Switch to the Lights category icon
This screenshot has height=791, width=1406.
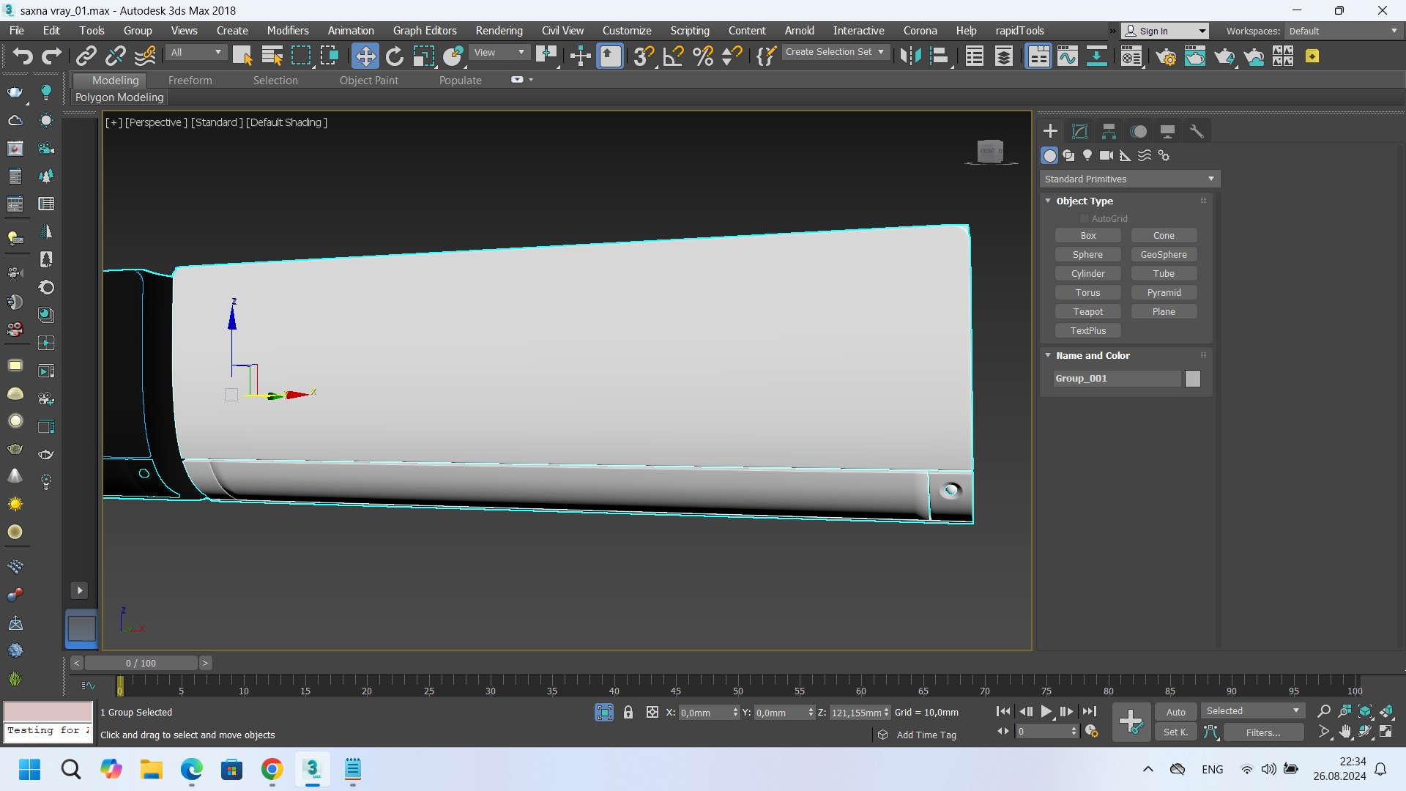tap(1087, 155)
